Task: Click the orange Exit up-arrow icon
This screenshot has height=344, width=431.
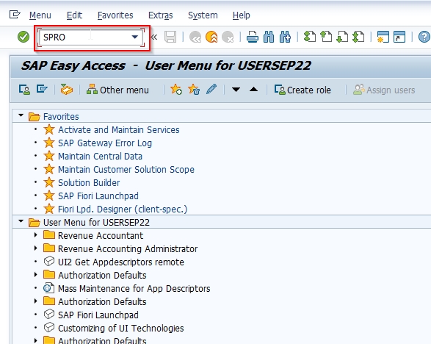Action: [211, 37]
